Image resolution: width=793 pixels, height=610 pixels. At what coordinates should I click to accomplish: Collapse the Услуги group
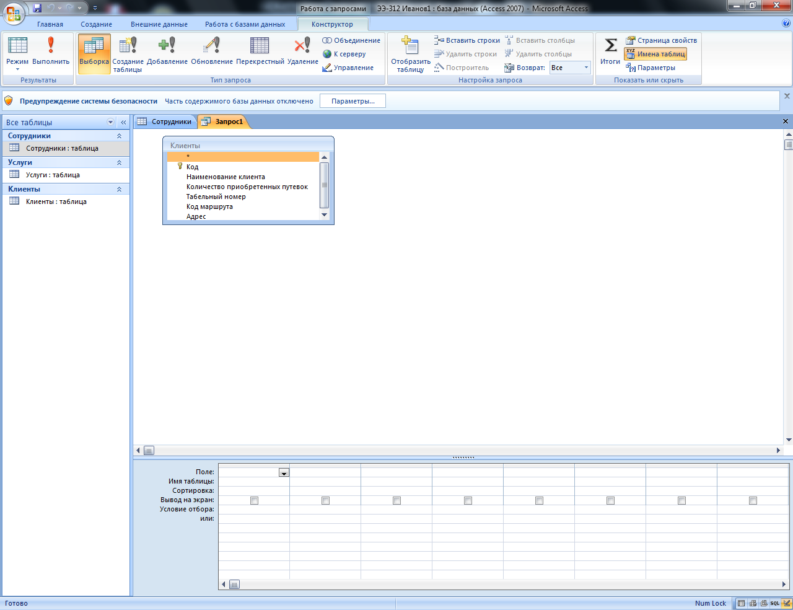(119, 162)
